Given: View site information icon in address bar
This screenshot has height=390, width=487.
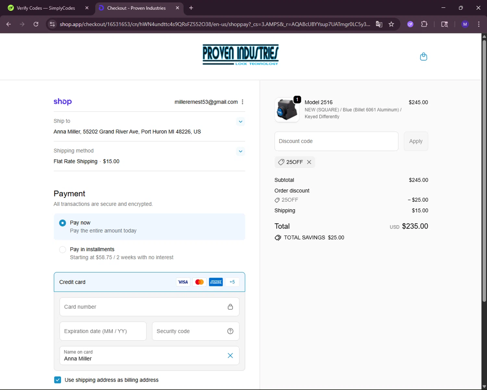Looking at the screenshot, I should (x=52, y=24).
